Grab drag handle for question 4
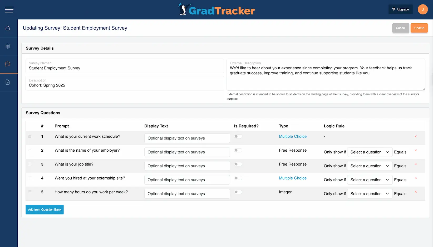The height and width of the screenshot is (247, 433). (x=30, y=178)
